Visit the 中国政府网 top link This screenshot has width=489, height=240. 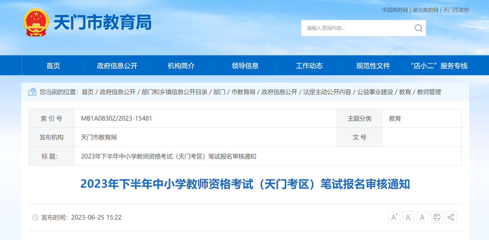(x=395, y=10)
